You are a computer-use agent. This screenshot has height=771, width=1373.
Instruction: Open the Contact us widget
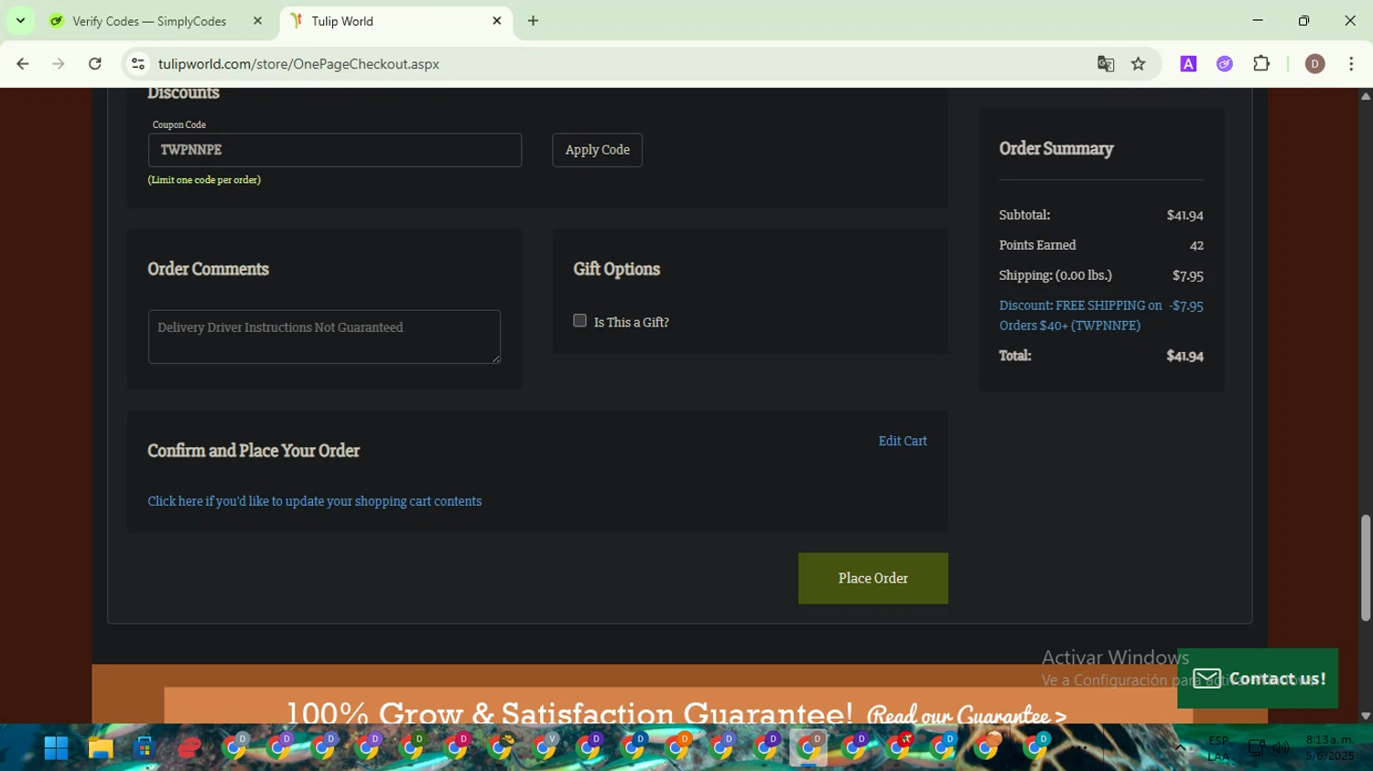(1258, 679)
